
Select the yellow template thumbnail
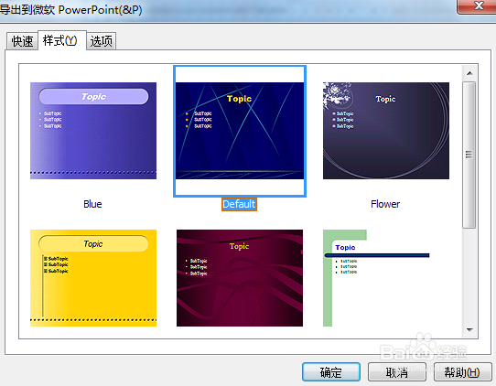click(x=93, y=278)
